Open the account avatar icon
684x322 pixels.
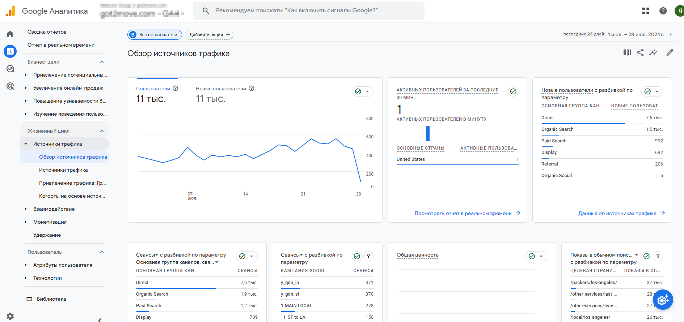679,11
